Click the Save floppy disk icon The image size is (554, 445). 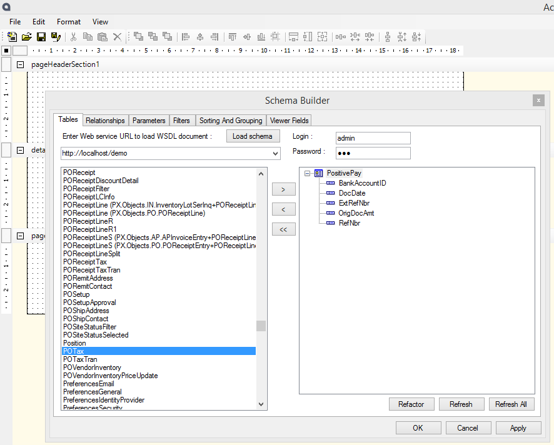(41, 37)
